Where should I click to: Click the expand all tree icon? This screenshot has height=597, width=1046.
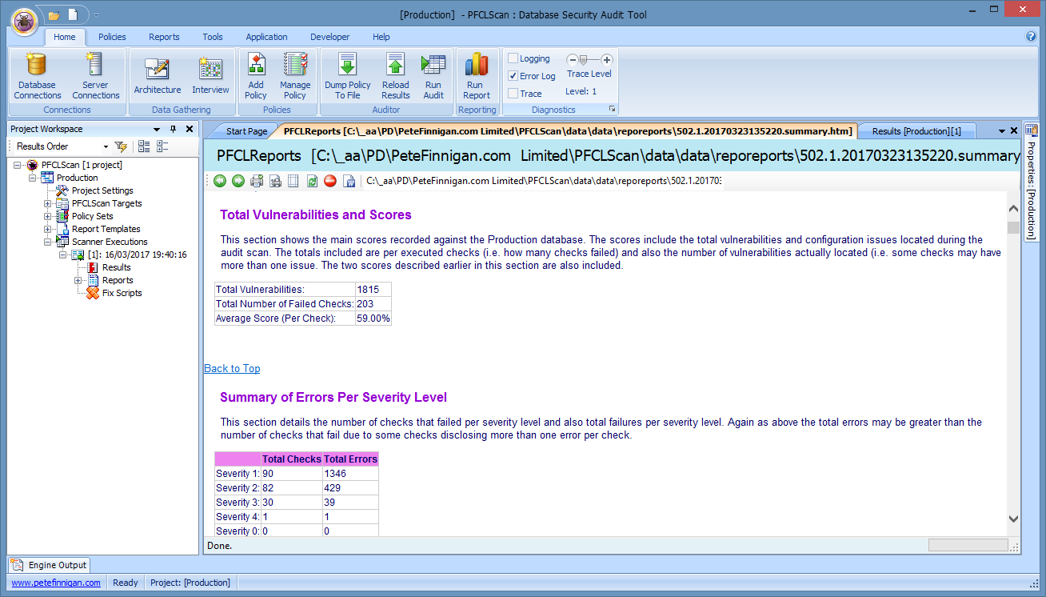[x=144, y=146]
